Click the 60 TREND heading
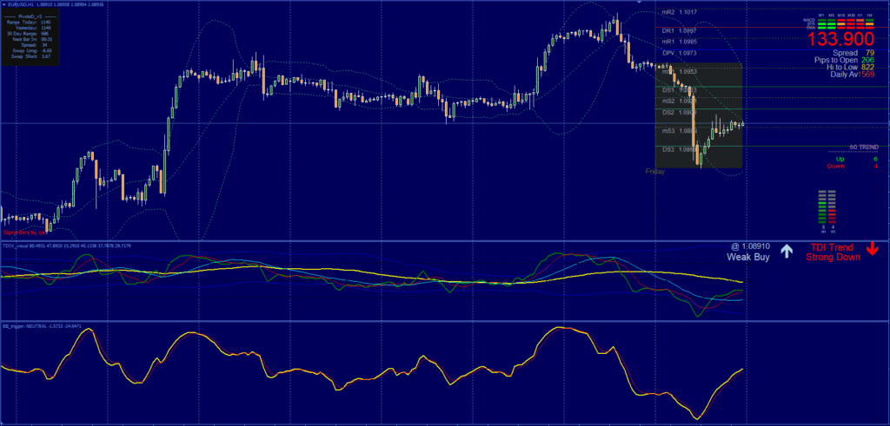890x426 pixels. 864,147
